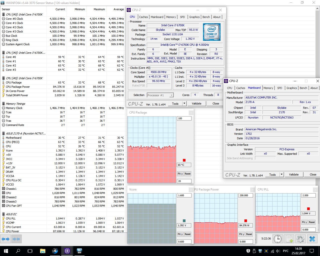Click Close button in the CPU-Z CPU window
This screenshot has width=320, height=256.
pos(216,103)
